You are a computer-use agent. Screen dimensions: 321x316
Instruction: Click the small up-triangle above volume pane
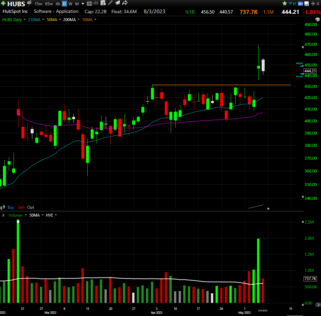coord(268,208)
